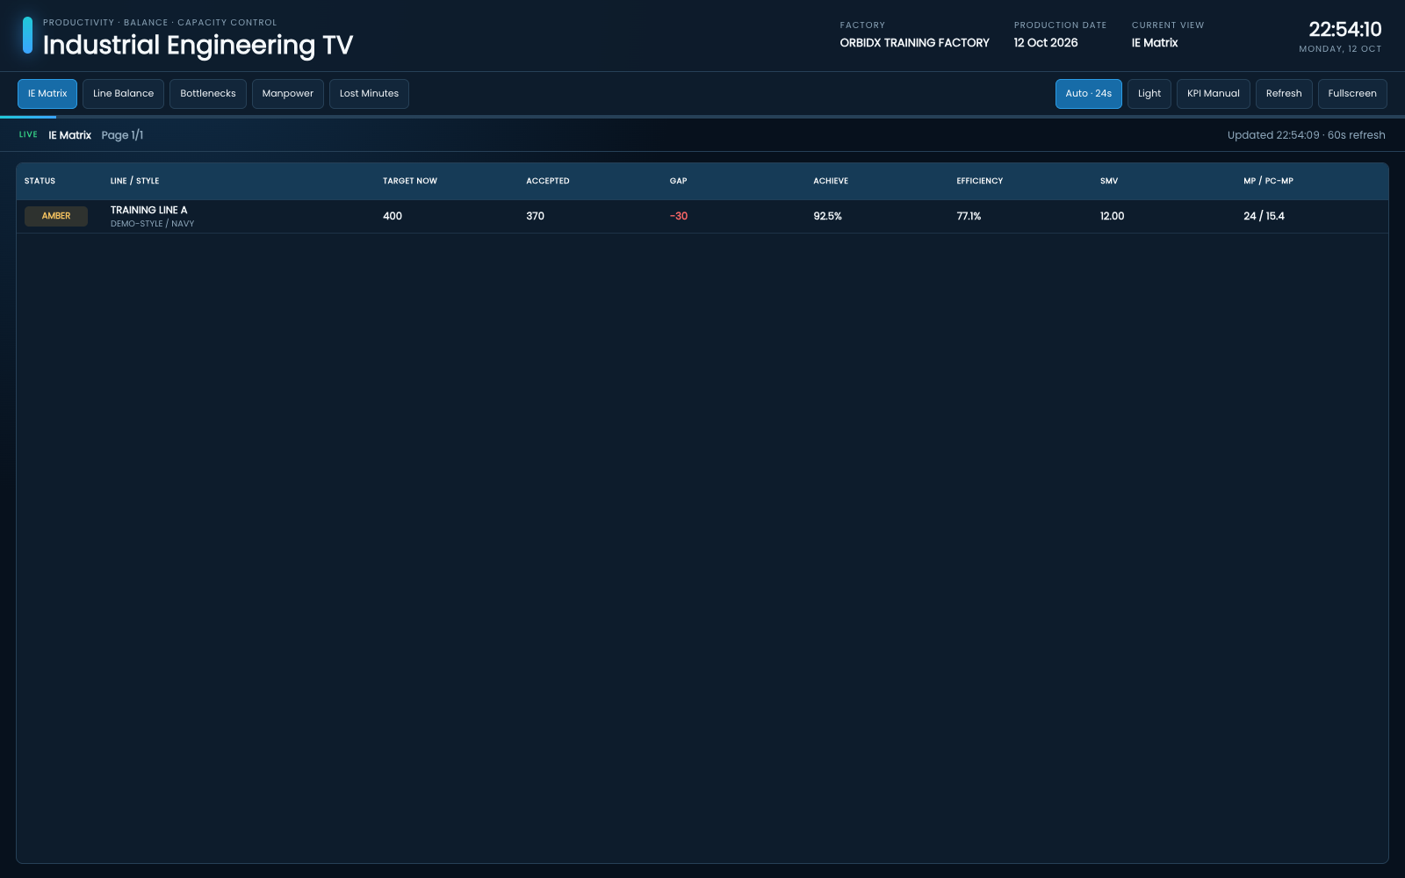
Task: Click the EFFICIENCY column header
Action: coord(979,181)
